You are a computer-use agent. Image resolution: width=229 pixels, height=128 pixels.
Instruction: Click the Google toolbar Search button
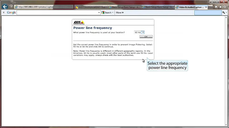click(x=106, y=12)
